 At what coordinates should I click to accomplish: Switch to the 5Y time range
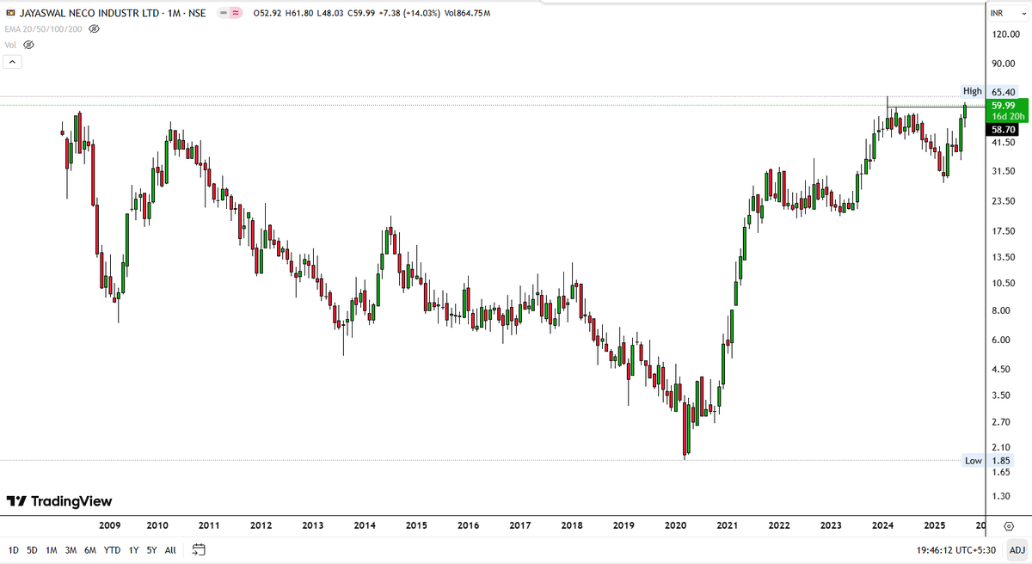(151, 549)
